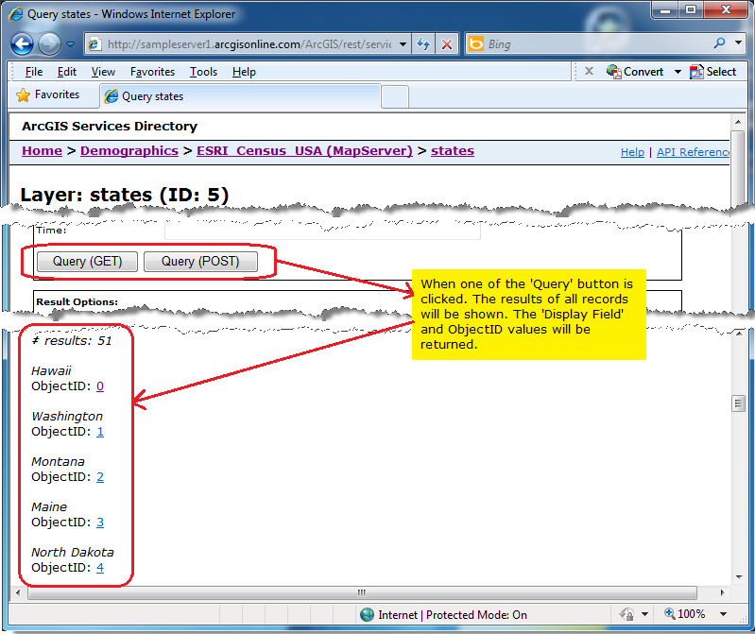Click the results pane scroll down arrow
The image size is (755, 634).
[x=739, y=576]
